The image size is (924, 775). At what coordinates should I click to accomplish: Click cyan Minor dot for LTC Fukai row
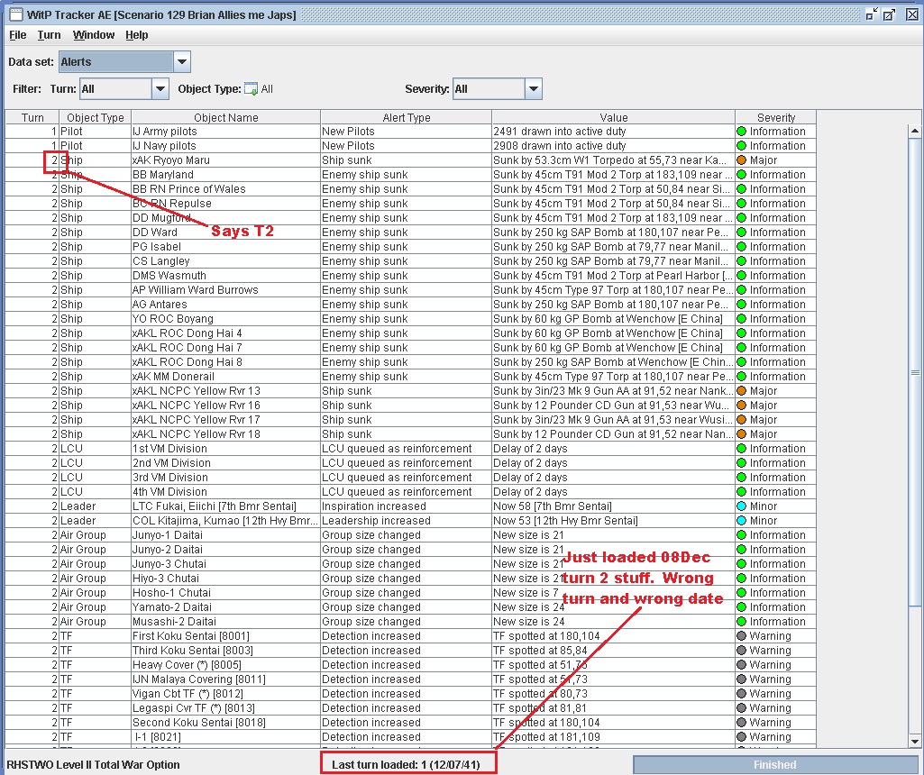click(741, 506)
